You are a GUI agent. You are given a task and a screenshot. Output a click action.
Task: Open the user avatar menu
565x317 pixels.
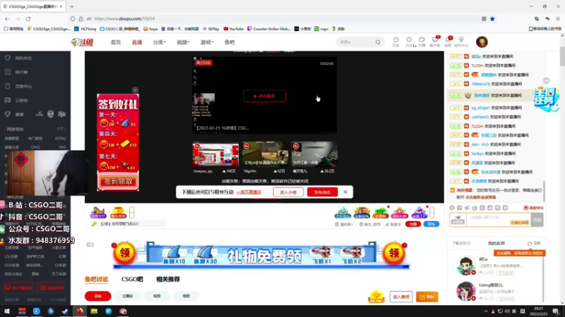tap(482, 42)
